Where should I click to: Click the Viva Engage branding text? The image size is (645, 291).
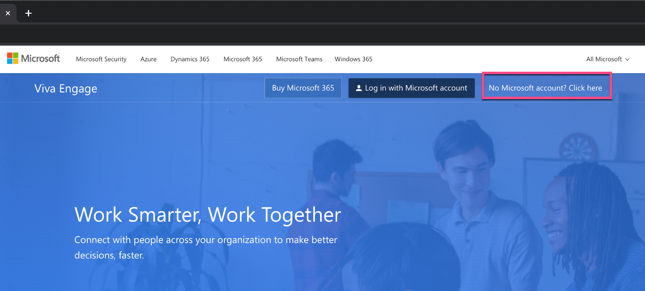(66, 88)
